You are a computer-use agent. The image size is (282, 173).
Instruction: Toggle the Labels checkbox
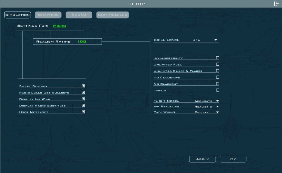click(x=217, y=90)
